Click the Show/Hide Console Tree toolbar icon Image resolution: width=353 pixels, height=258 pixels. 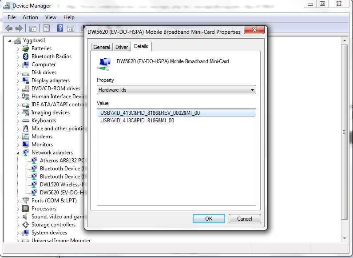coord(33,28)
